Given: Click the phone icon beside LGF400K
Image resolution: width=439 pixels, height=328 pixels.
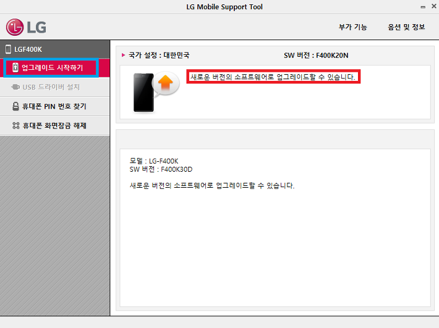Looking at the screenshot, I should 9,49.
